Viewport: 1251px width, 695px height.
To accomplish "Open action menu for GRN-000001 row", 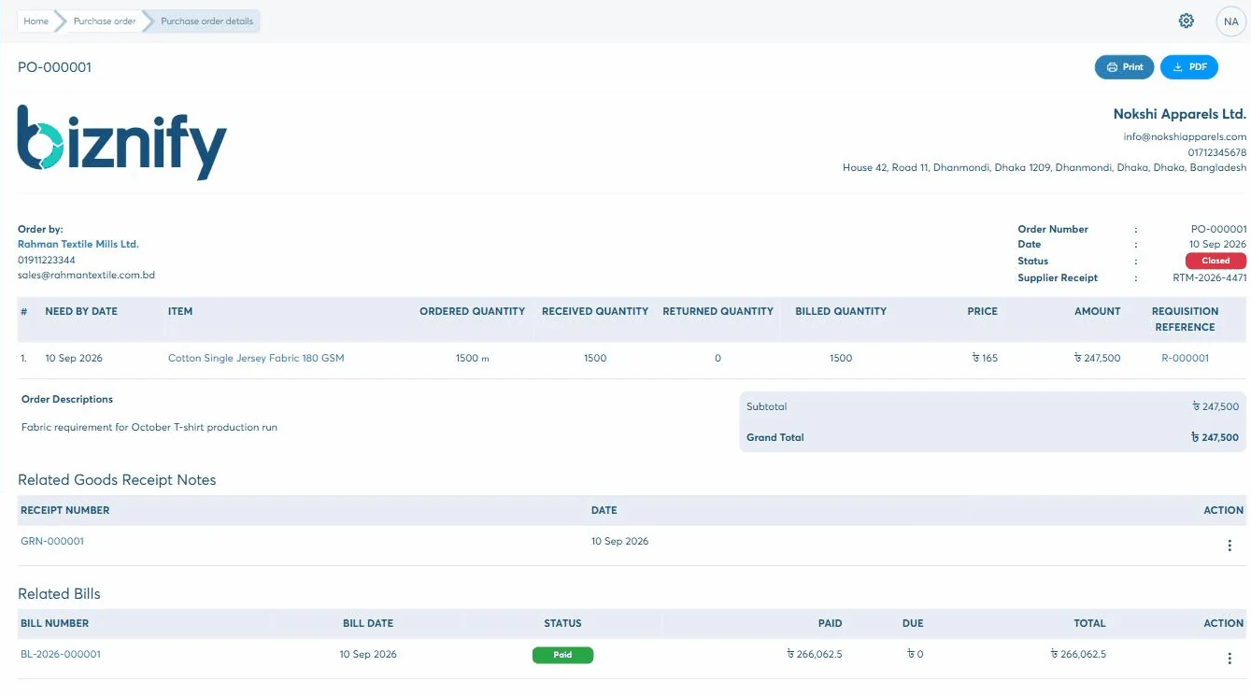I will [x=1230, y=546].
